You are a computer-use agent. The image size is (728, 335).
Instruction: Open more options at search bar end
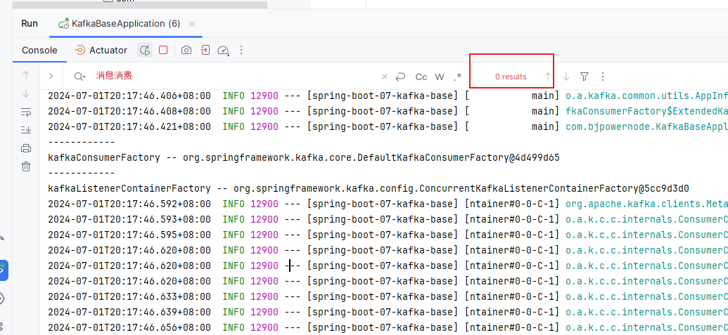tap(603, 77)
